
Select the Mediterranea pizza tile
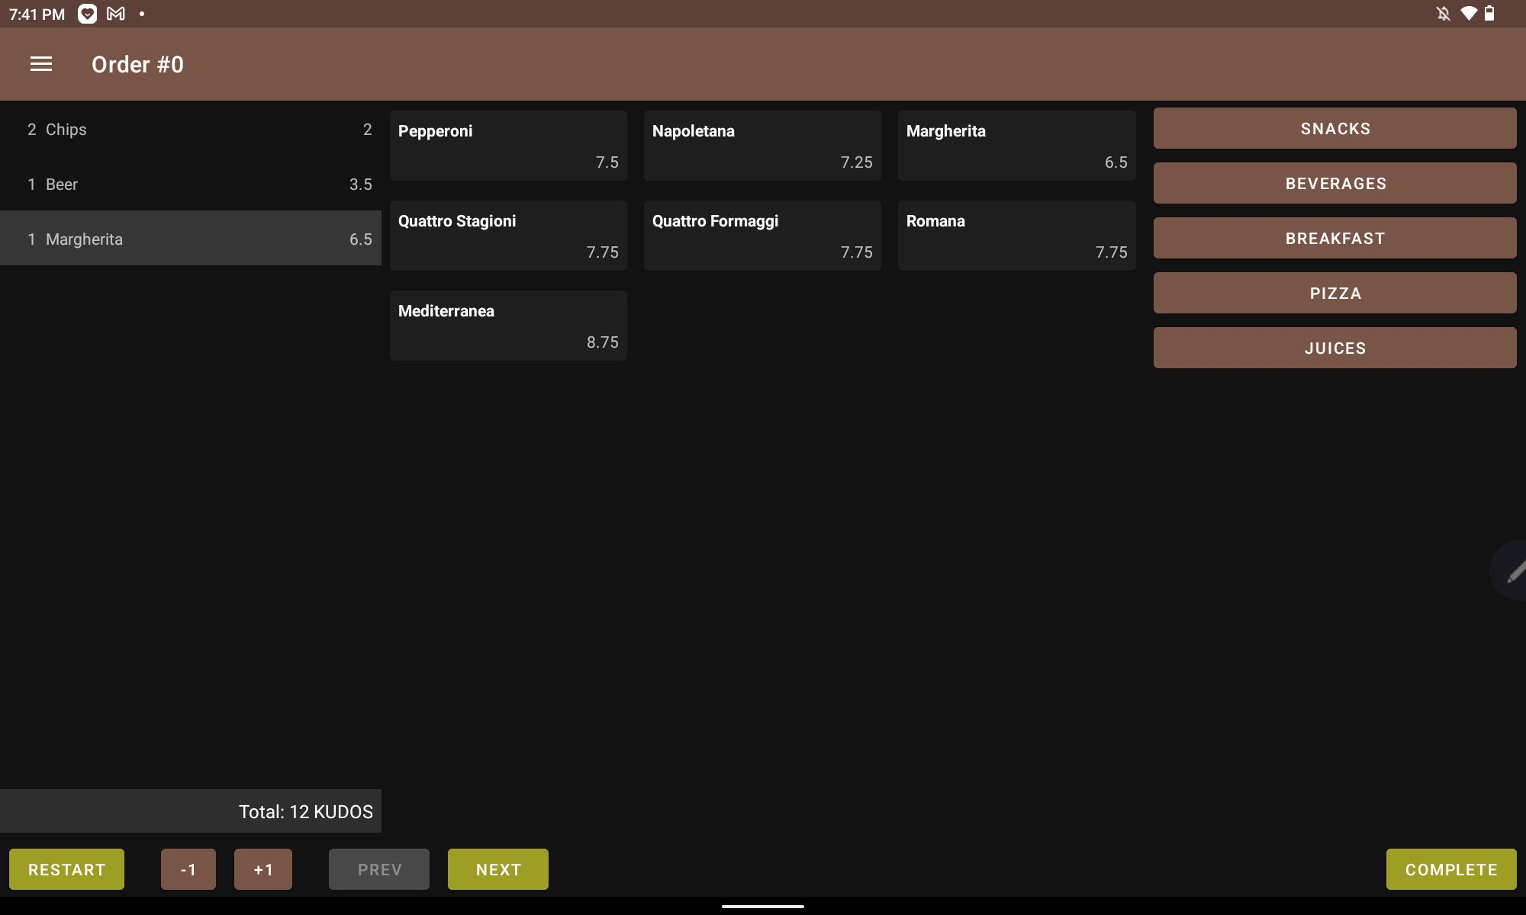(x=508, y=325)
